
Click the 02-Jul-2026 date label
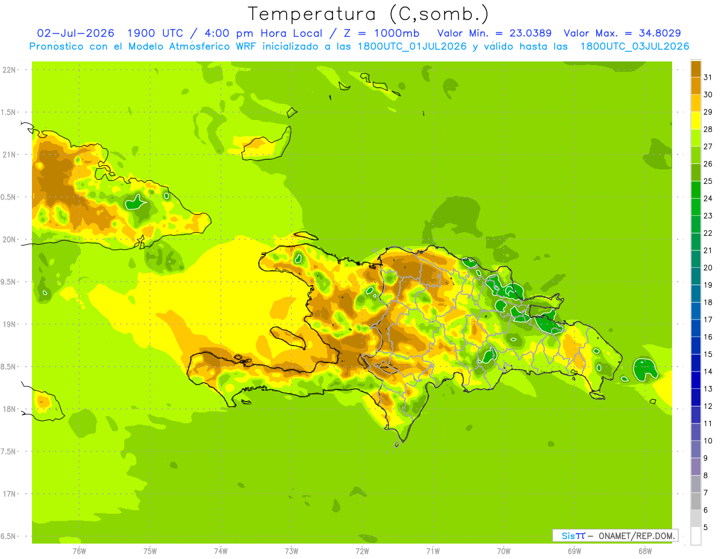point(75,33)
